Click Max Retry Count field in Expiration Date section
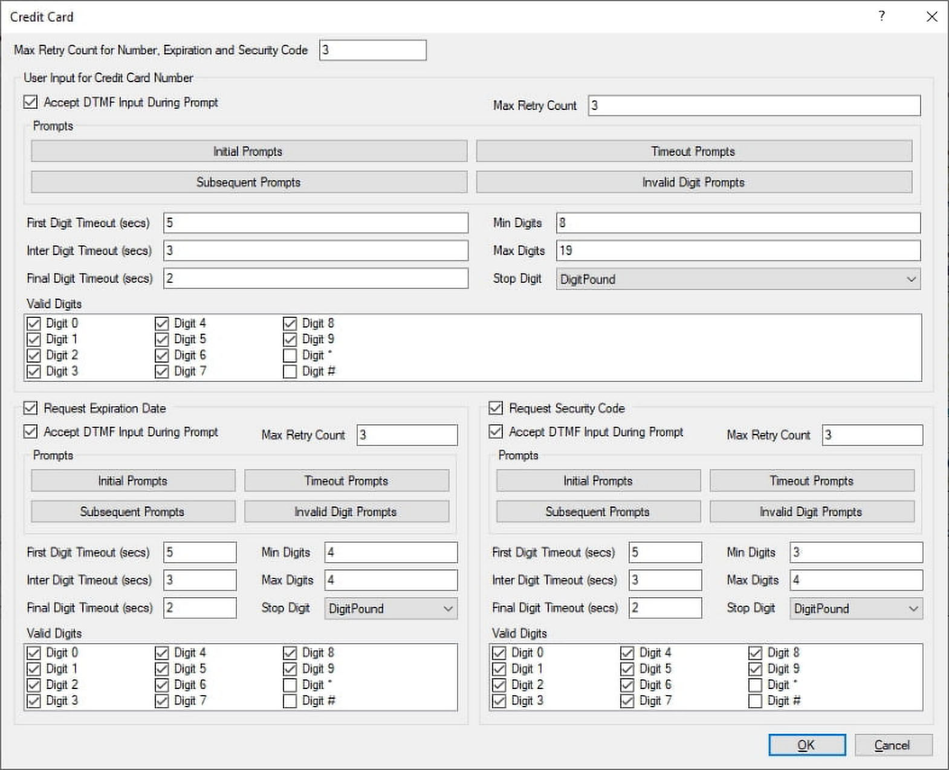Viewport: 949px width, 770px height. [407, 435]
